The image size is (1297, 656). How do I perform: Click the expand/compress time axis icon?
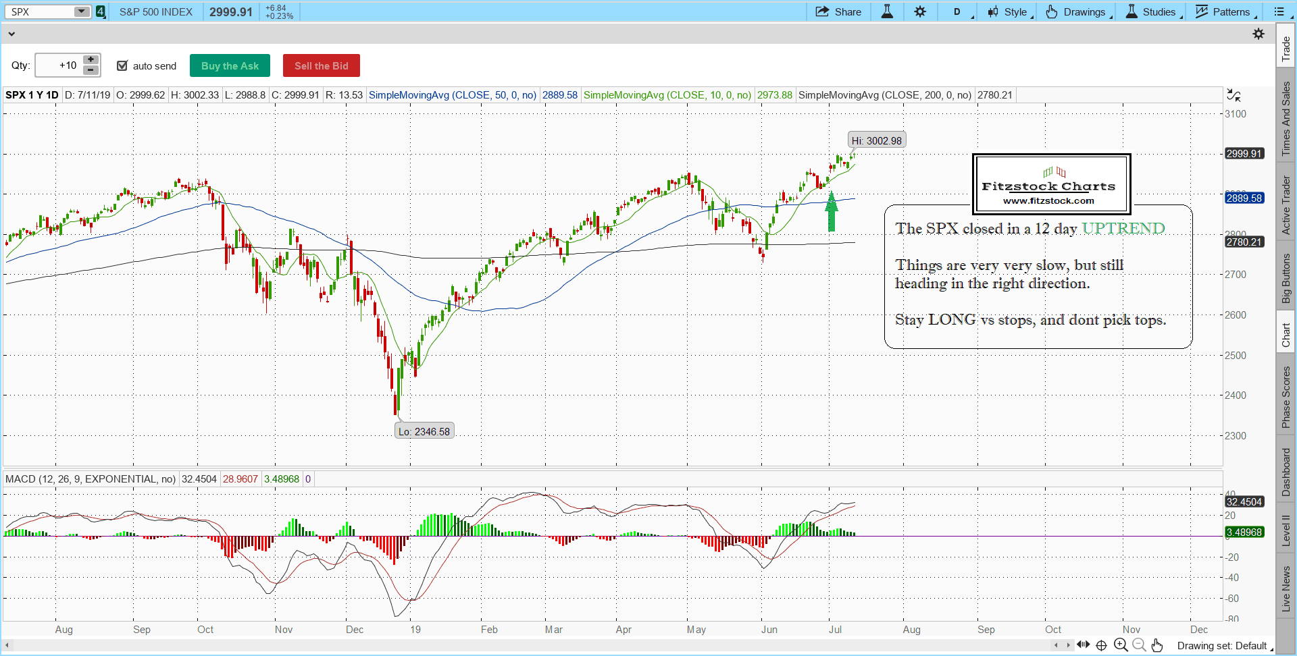click(x=1083, y=645)
